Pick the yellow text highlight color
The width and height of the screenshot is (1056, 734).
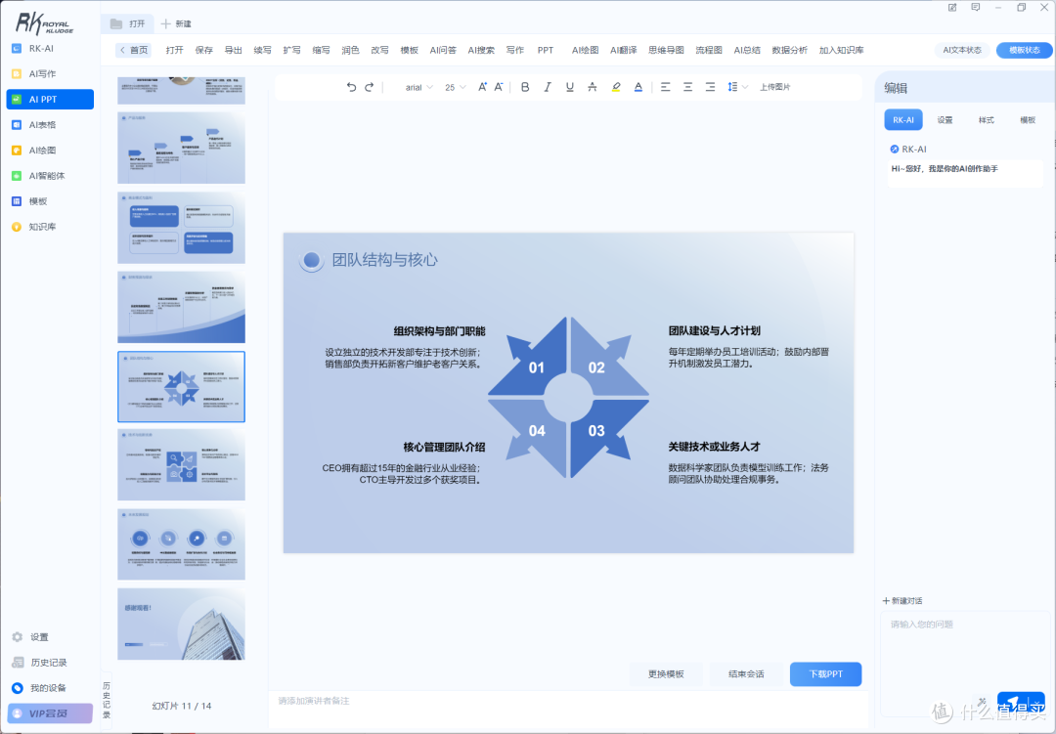point(616,87)
